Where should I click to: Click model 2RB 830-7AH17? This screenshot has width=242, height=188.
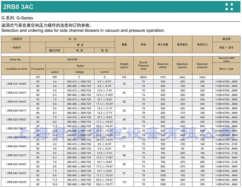tap(16, 155)
